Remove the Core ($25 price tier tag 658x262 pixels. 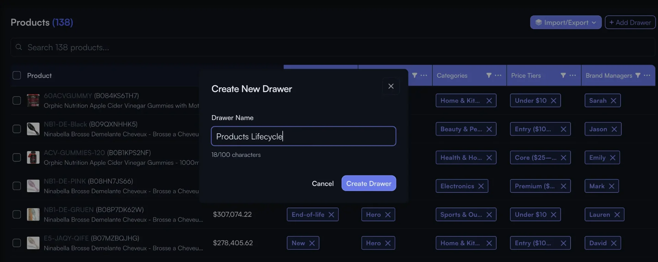tap(563, 158)
